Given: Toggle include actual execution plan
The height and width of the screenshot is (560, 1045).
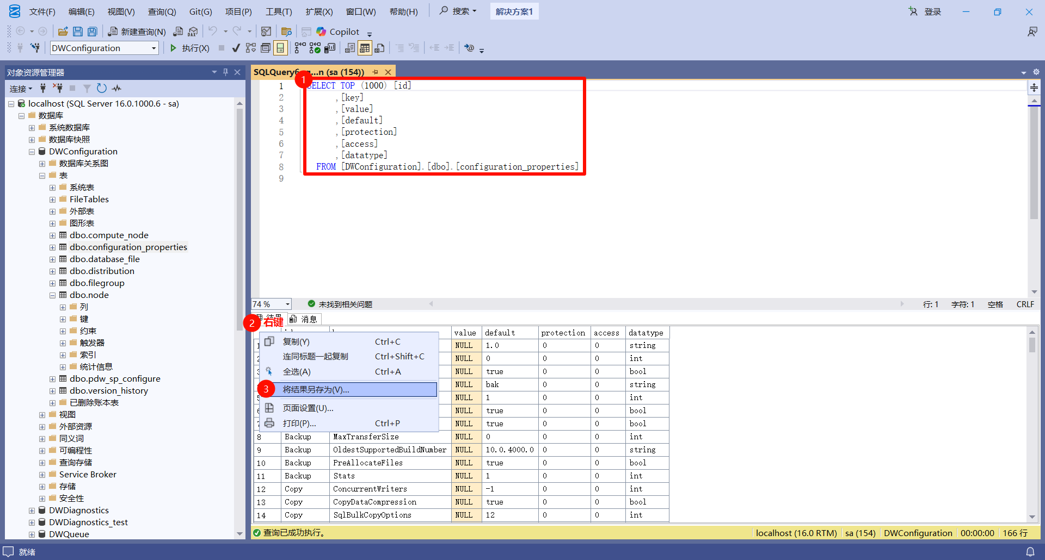Looking at the screenshot, I should [x=300, y=48].
